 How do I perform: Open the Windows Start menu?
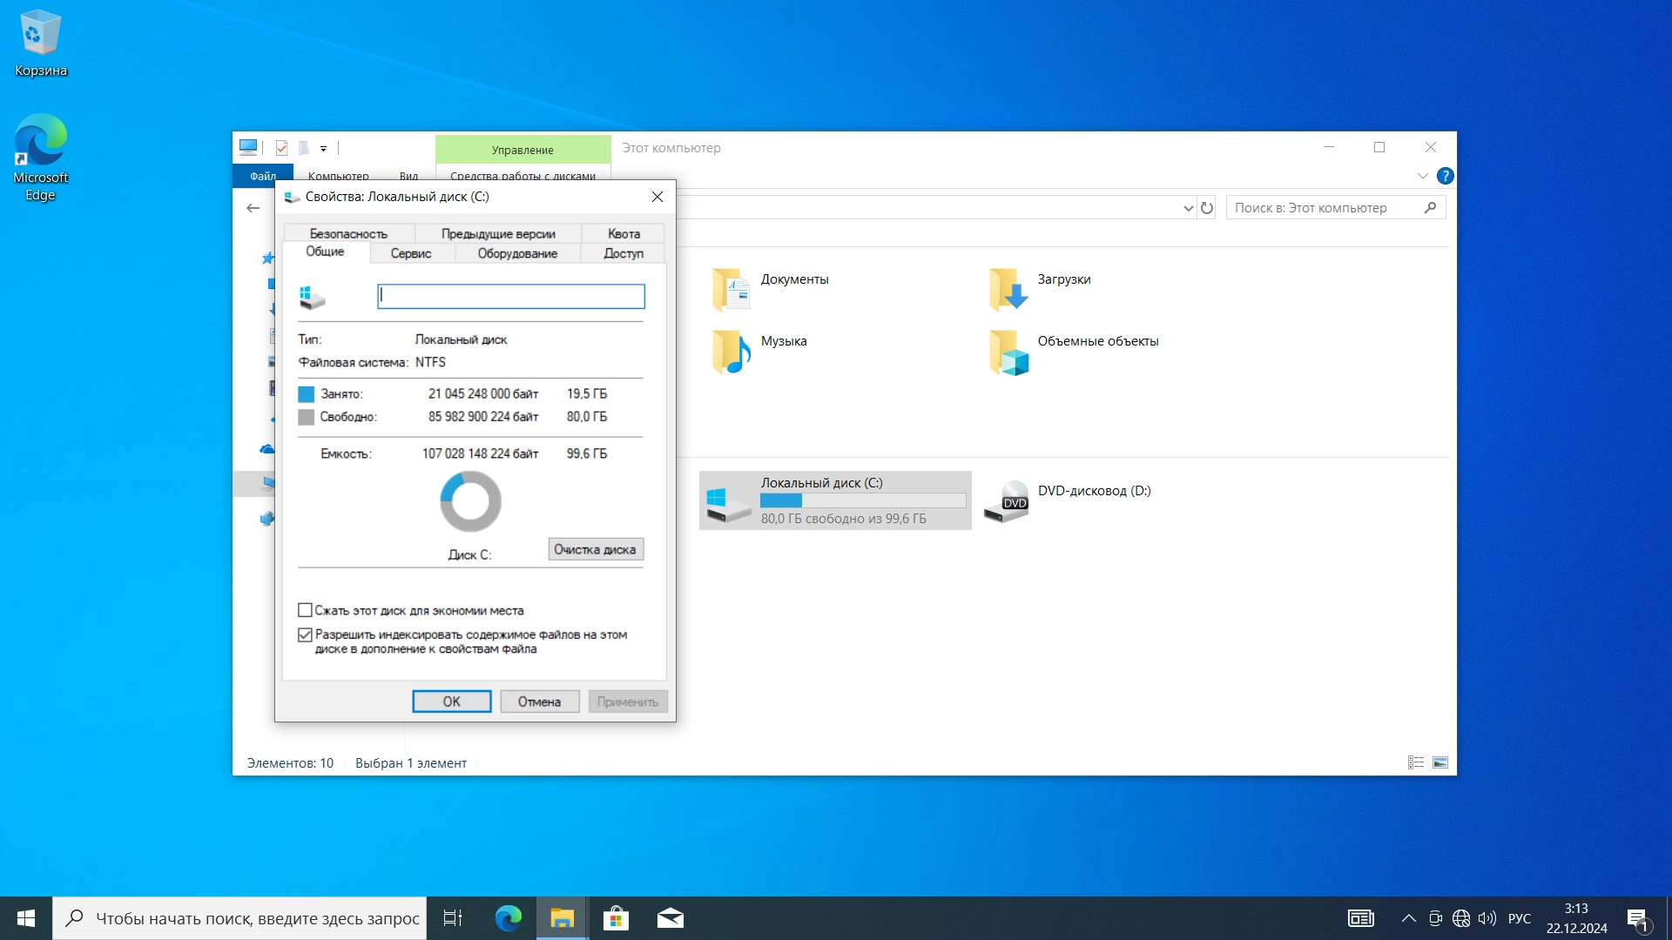click(x=26, y=918)
